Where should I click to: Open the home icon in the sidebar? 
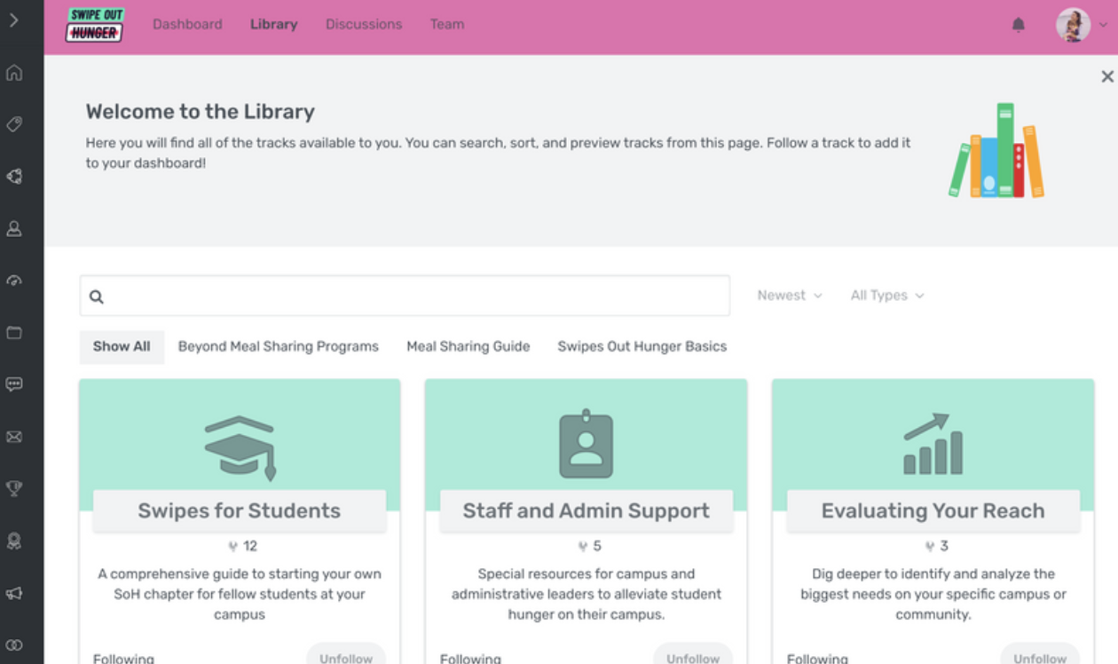click(14, 73)
